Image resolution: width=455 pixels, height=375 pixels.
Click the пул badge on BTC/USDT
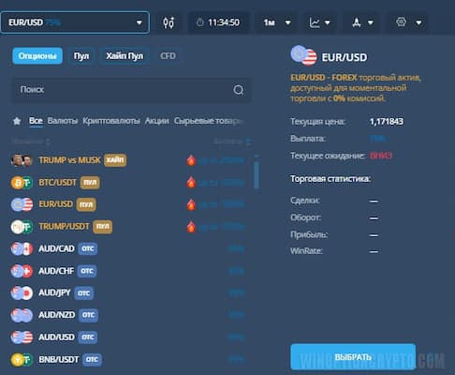click(90, 183)
